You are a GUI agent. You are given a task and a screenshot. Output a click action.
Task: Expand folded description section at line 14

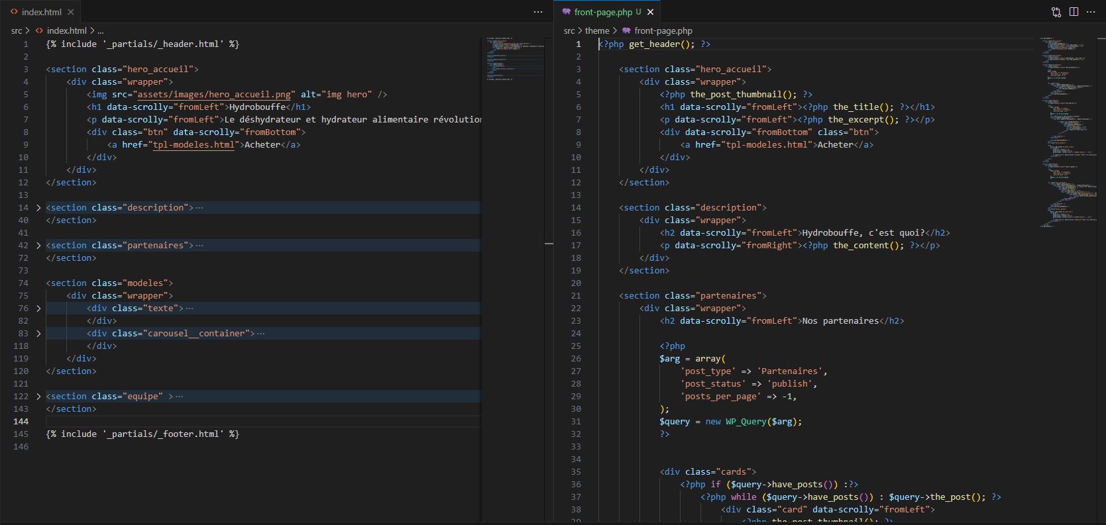pos(38,208)
